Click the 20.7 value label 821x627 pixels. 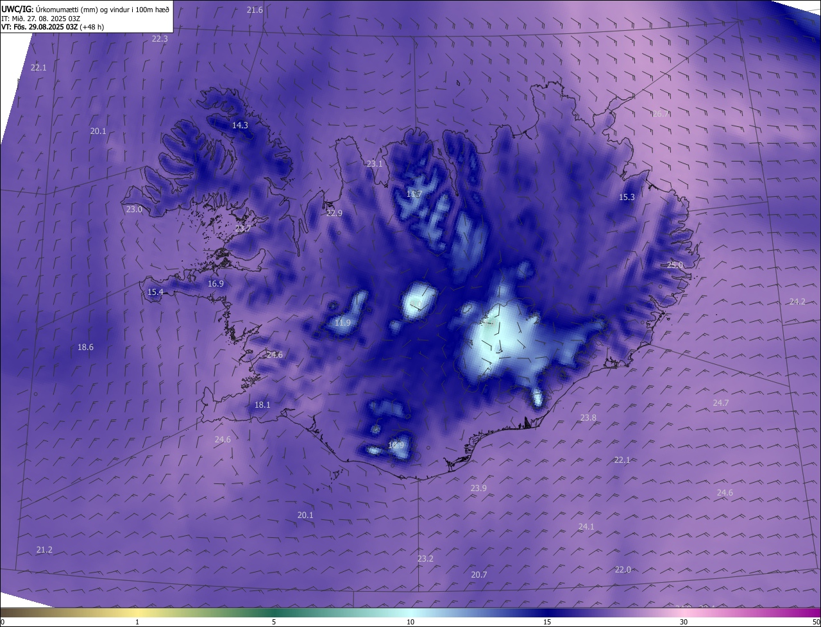pyautogui.click(x=479, y=574)
